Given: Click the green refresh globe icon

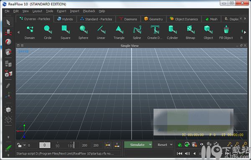Looking at the screenshot, I should pyautogui.click(x=187, y=145).
